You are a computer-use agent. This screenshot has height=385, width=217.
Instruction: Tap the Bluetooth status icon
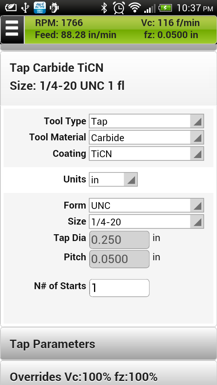pos(104,8)
